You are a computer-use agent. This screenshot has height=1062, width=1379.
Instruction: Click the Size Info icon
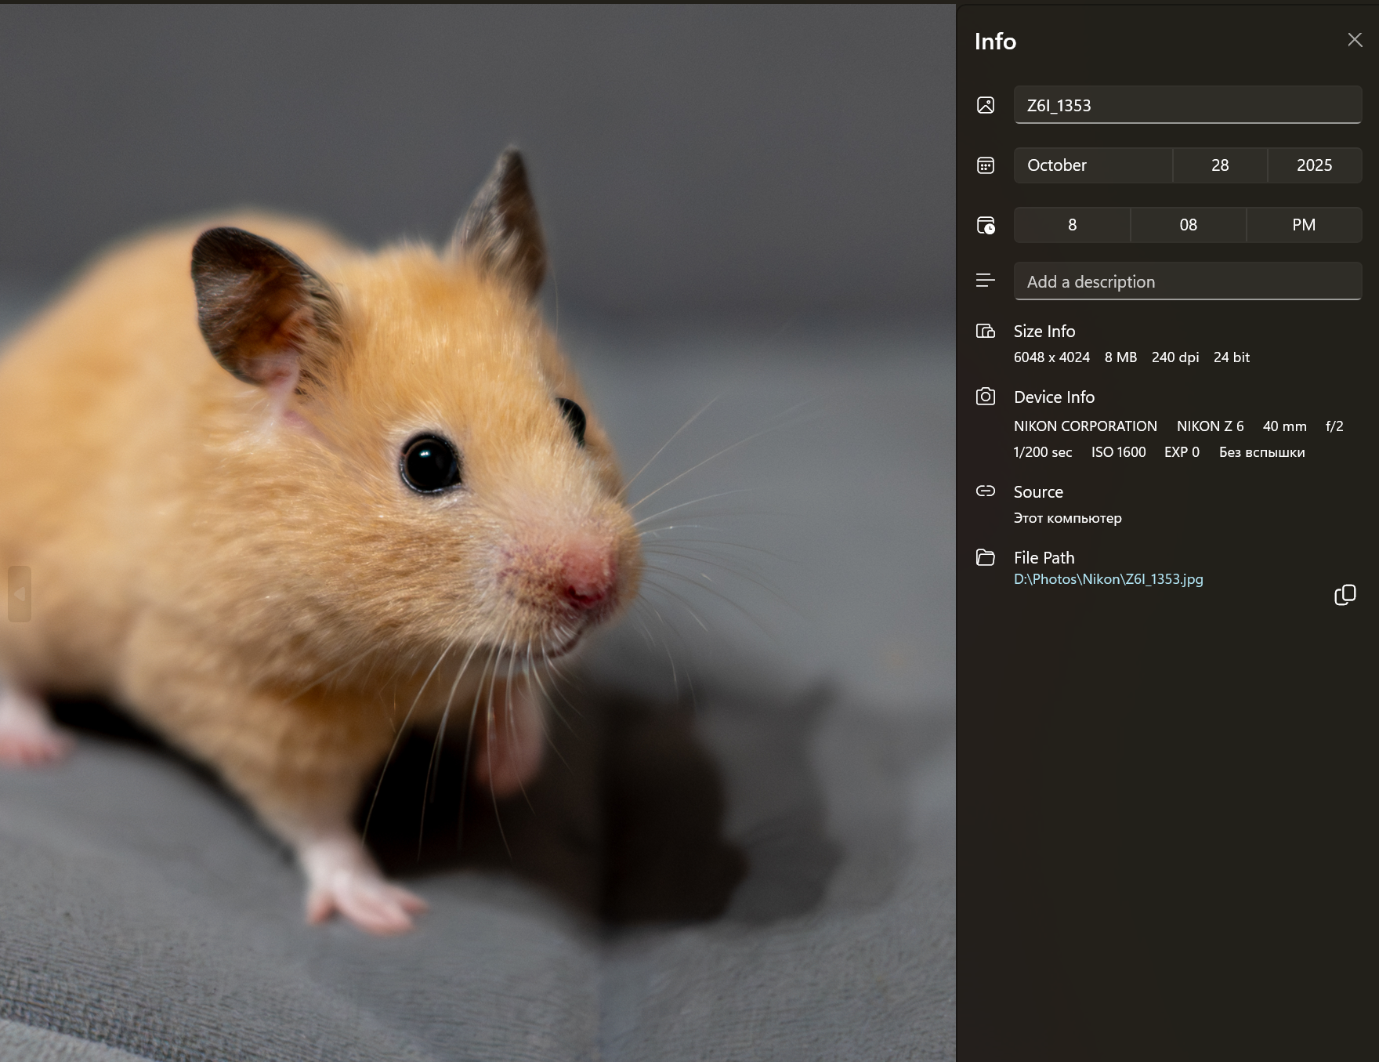[986, 332]
